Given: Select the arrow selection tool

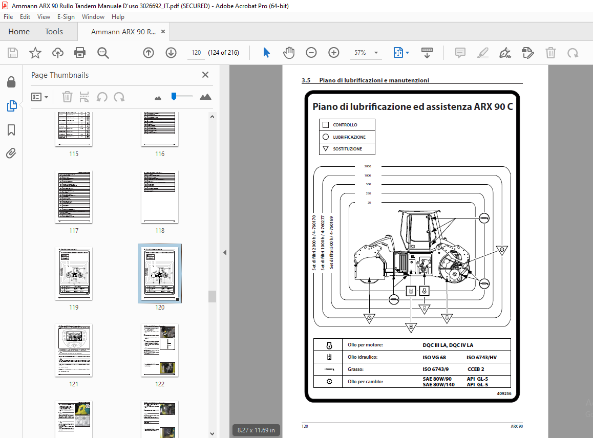Looking at the screenshot, I should click(266, 53).
